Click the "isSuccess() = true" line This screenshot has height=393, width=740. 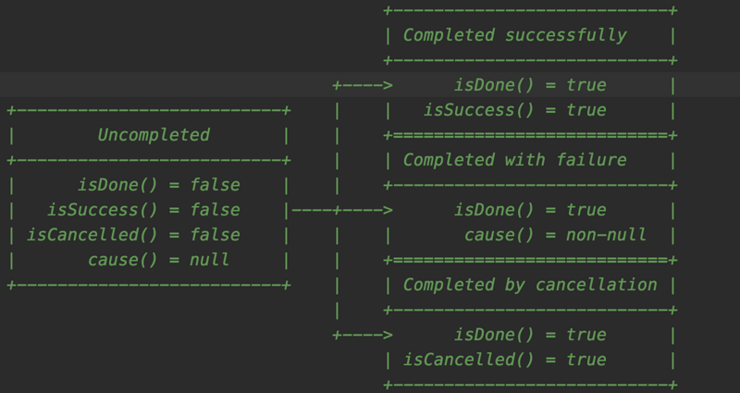tap(514, 110)
